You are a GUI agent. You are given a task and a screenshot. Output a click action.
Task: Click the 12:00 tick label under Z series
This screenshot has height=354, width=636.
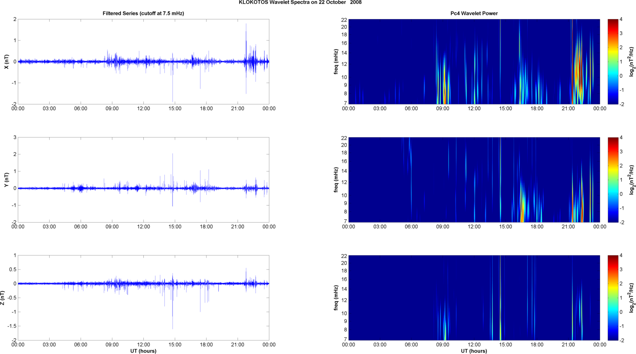[x=143, y=344]
